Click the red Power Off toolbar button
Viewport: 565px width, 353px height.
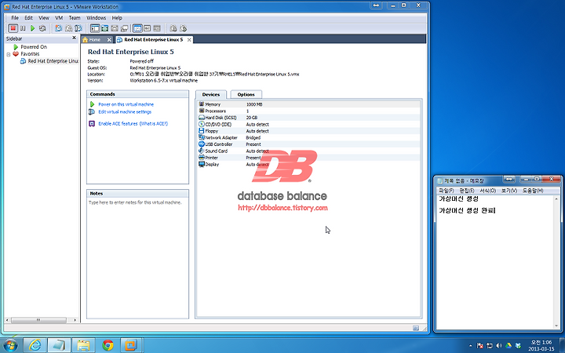pyautogui.click(x=13, y=28)
